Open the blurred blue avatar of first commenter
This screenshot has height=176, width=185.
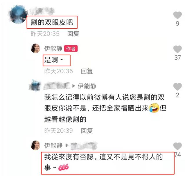(x=18, y=15)
